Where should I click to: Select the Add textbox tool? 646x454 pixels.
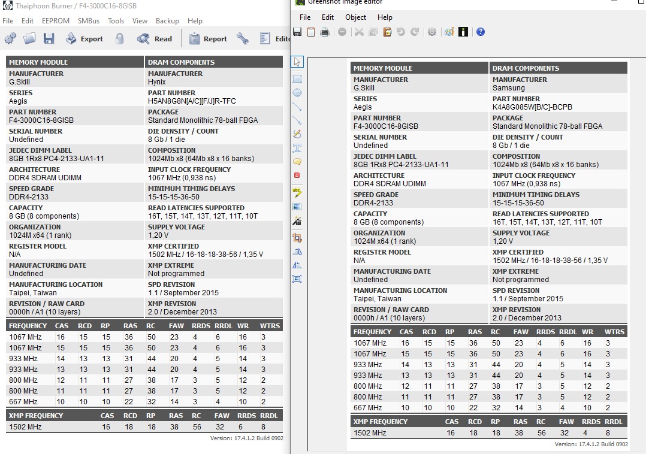click(297, 148)
